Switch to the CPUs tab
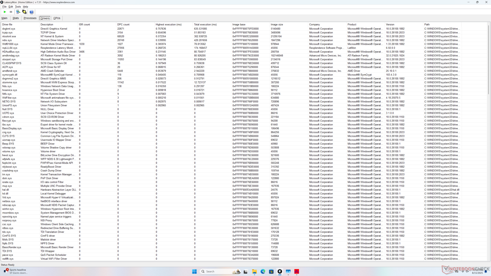491x276 pixels. pyautogui.click(x=57, y=18)
